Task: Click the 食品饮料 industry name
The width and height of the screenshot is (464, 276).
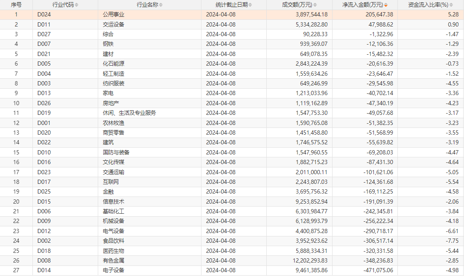Action: click(x=113, y=241)
